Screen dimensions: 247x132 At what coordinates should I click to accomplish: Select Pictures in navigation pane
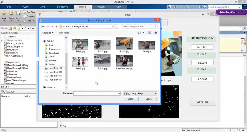[50, 61]
